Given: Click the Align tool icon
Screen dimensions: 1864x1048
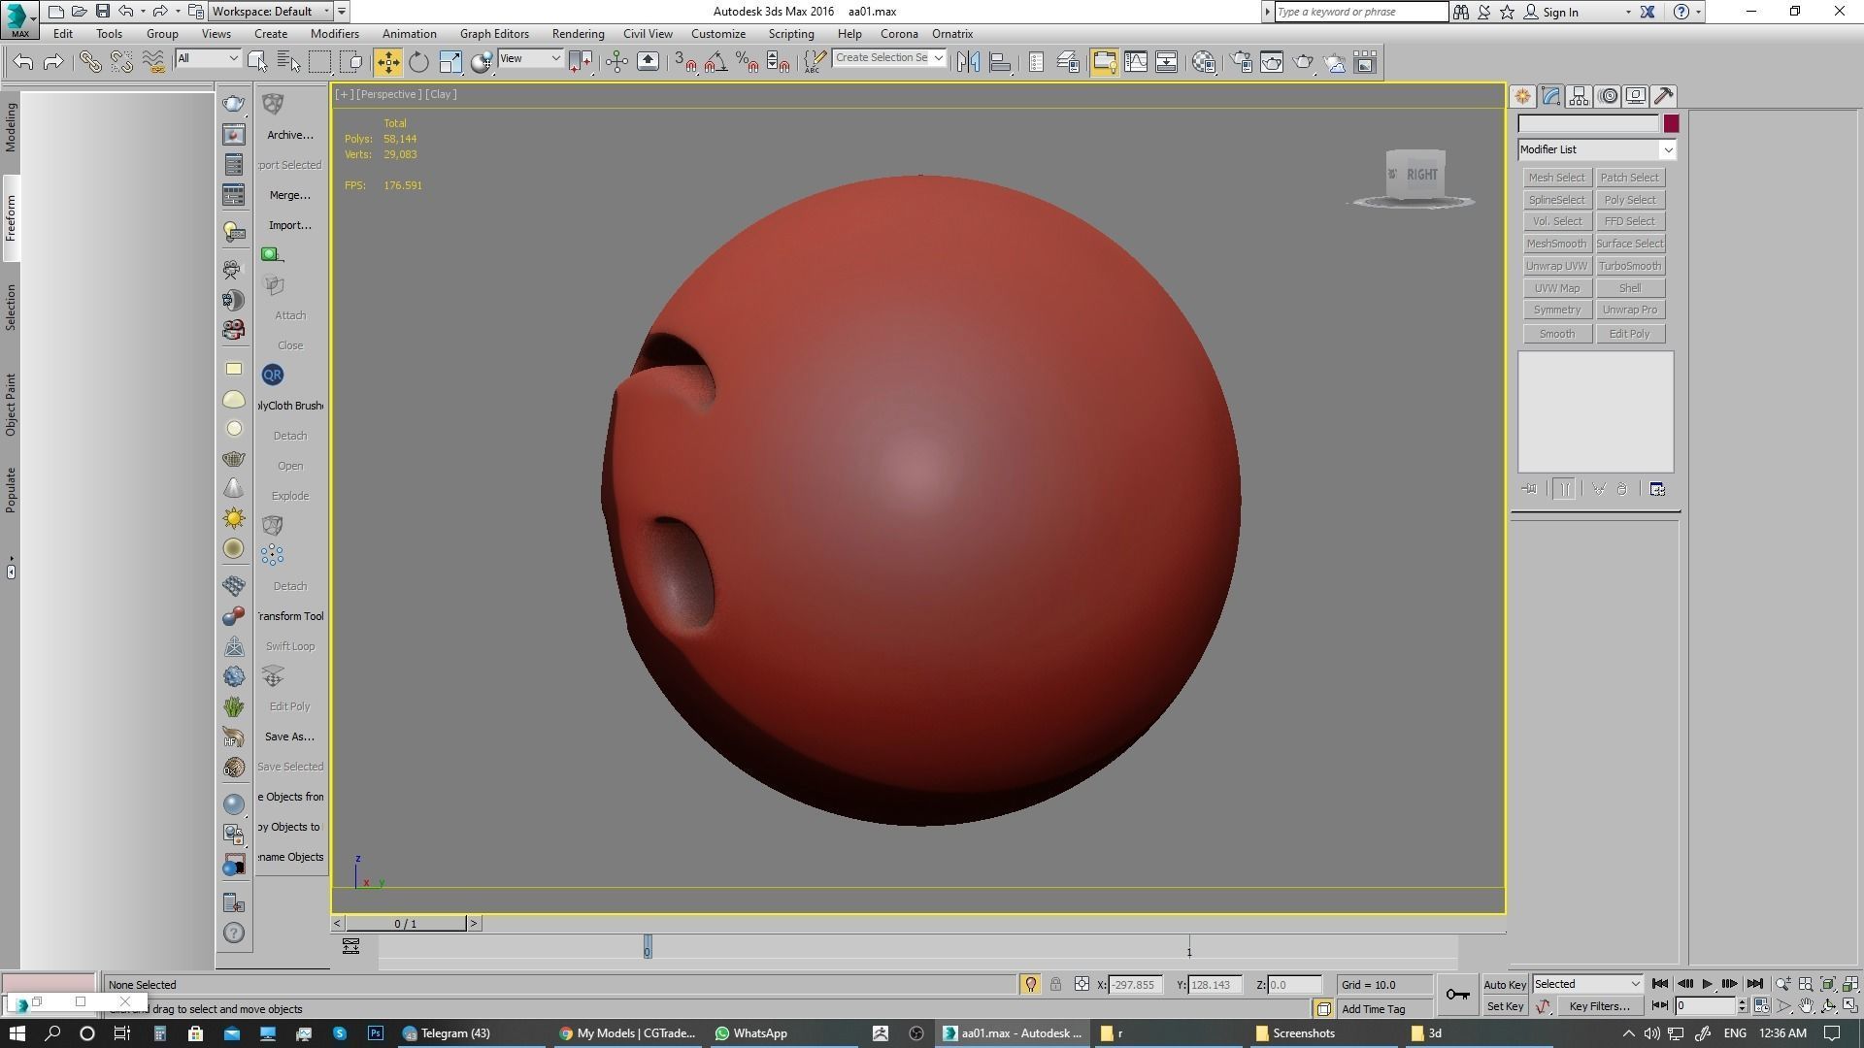Looking at the screenshot, I should pyautogui.click(x=1000, y=62).
